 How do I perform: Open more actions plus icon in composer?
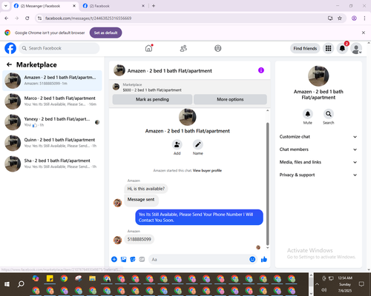coord(114,259)
